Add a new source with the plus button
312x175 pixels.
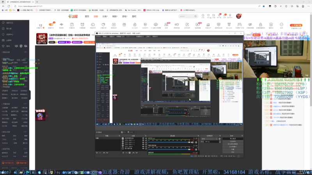click(123, 153)
